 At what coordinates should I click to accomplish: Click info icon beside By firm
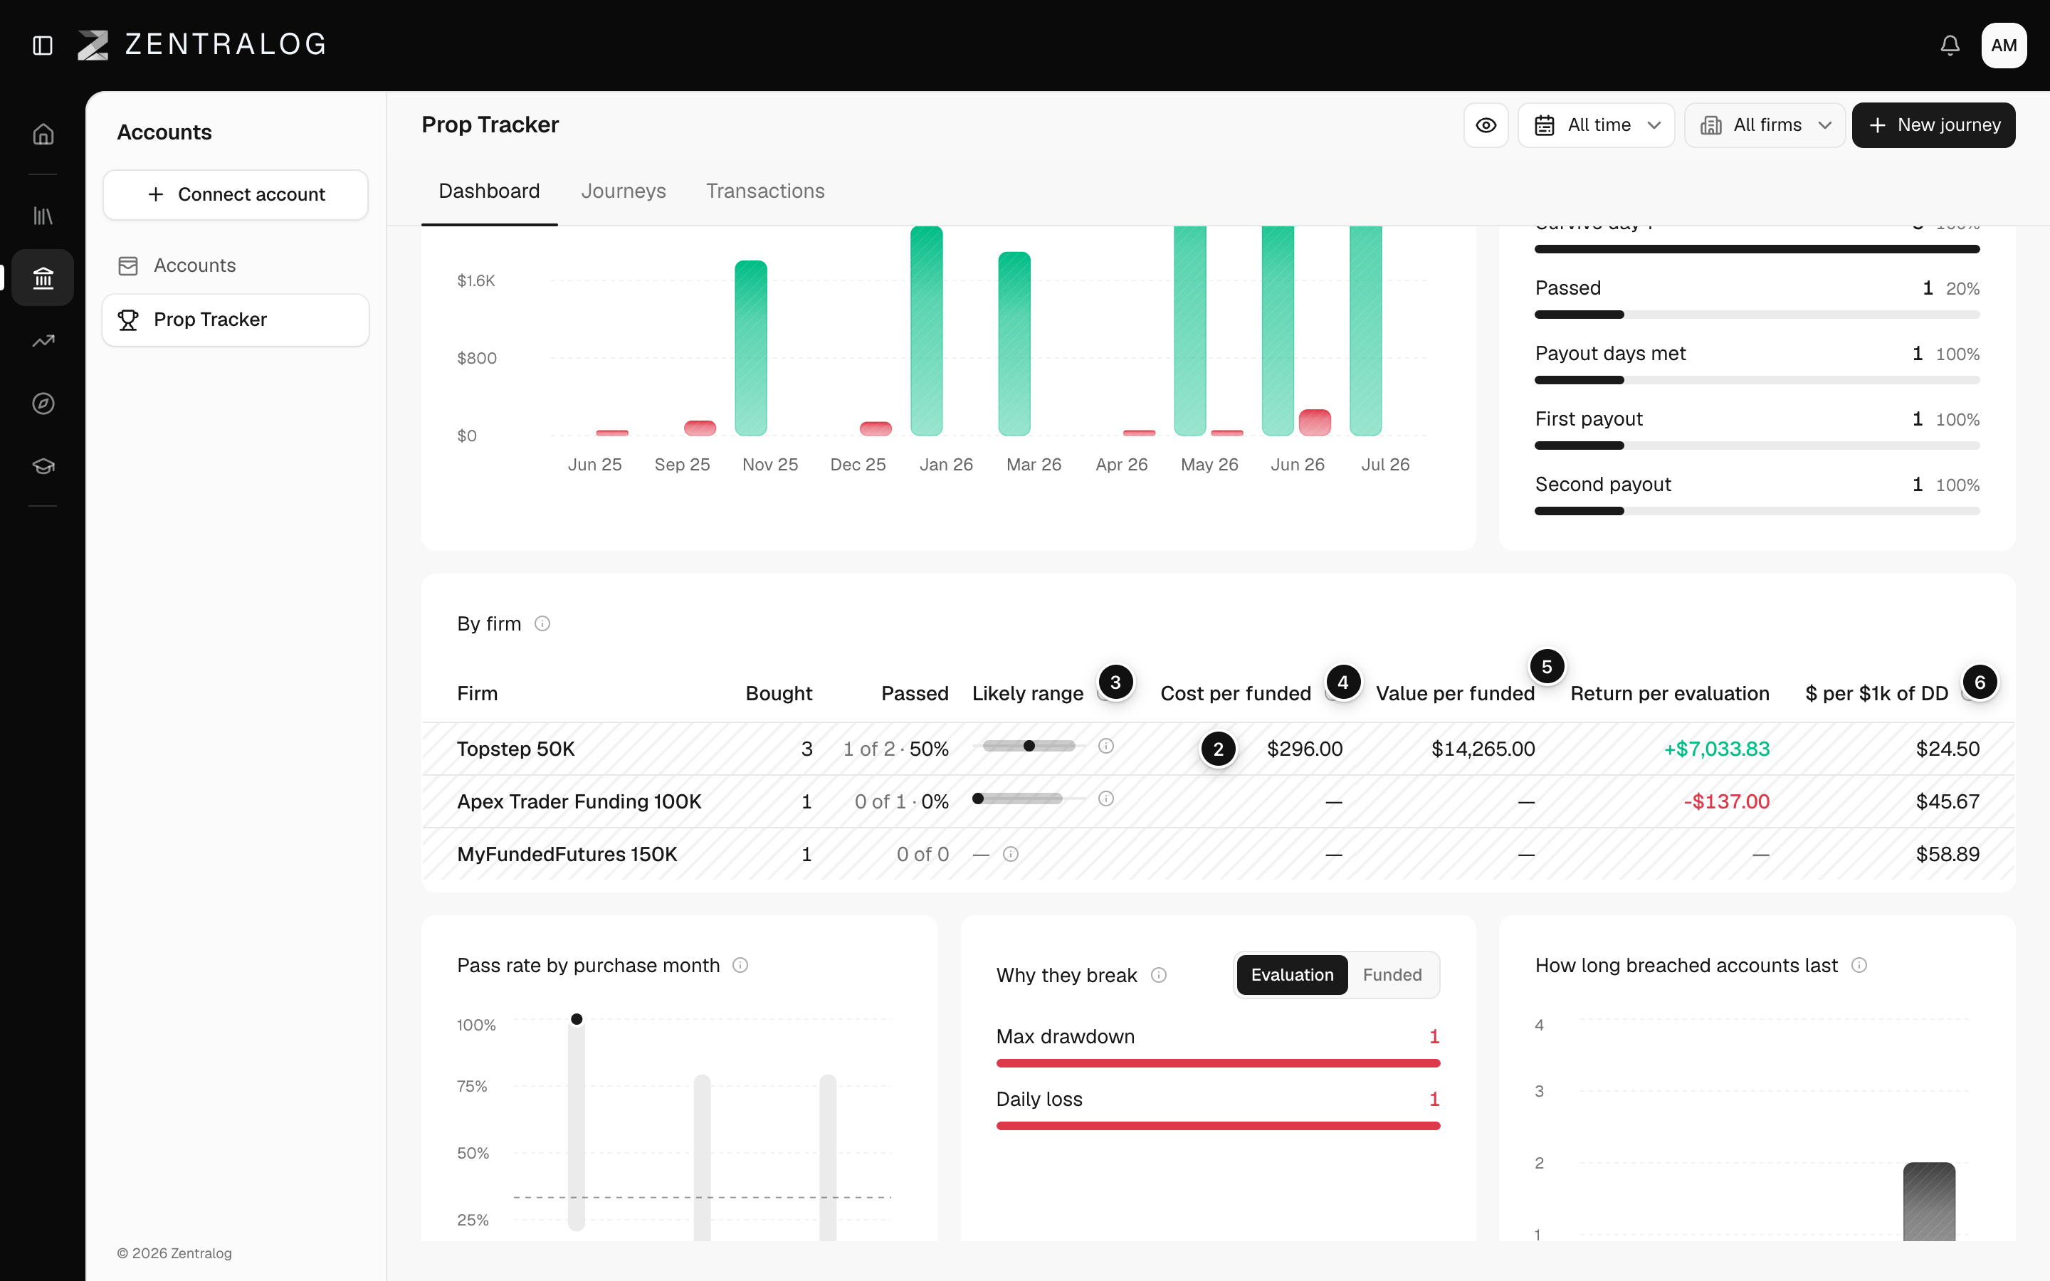542,623
